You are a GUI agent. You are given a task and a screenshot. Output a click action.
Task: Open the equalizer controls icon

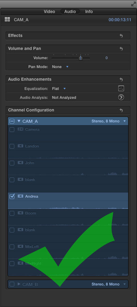point(121,89)
